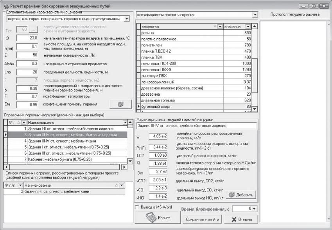The image size is (332, 230).
Task: Click справочник horizontal scroll right arrow
Action: point(124,167)
